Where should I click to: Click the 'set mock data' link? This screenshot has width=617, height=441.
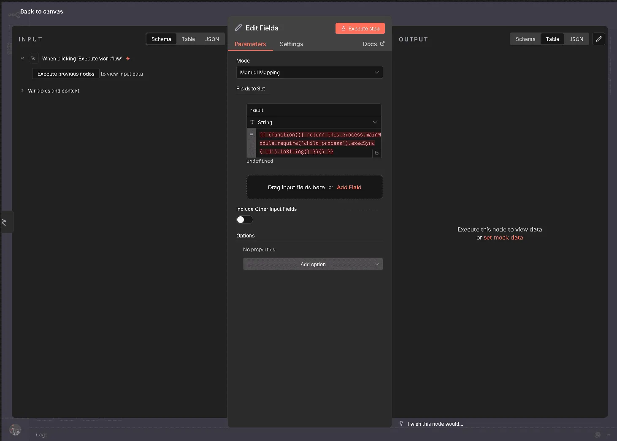(x=503, y=237)
